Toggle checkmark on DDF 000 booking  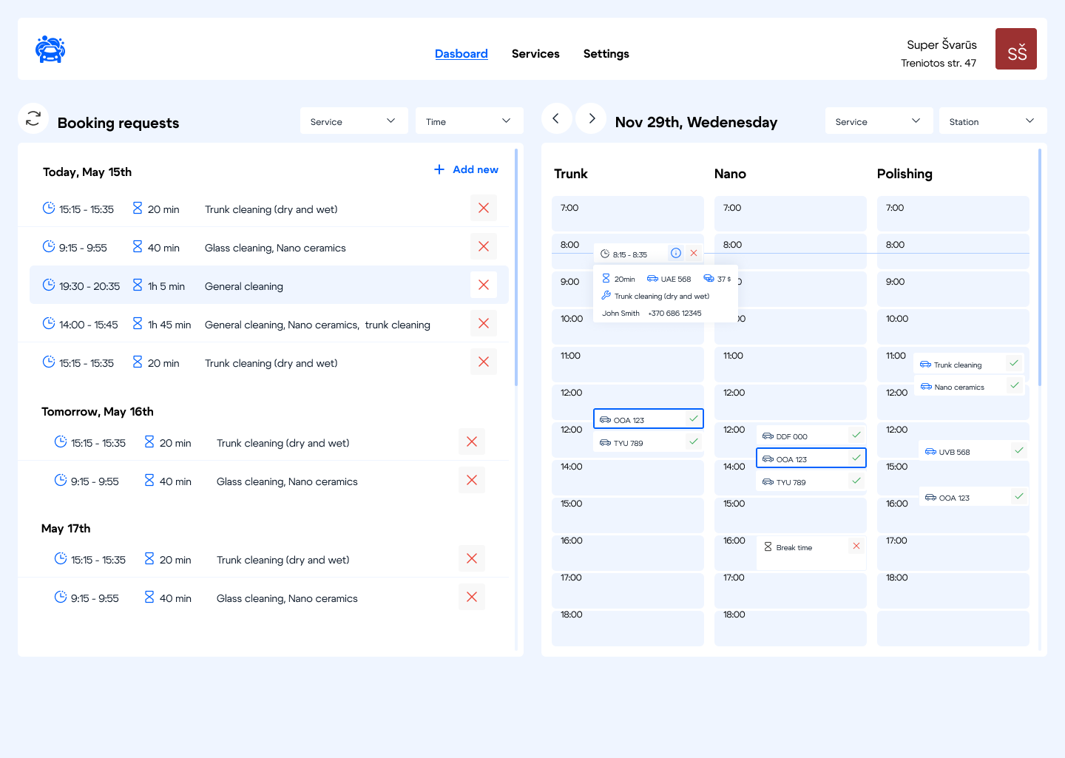click(856, 435)
